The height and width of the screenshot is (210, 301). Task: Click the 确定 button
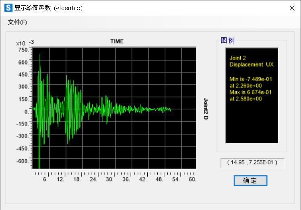(x=250, y=181)
